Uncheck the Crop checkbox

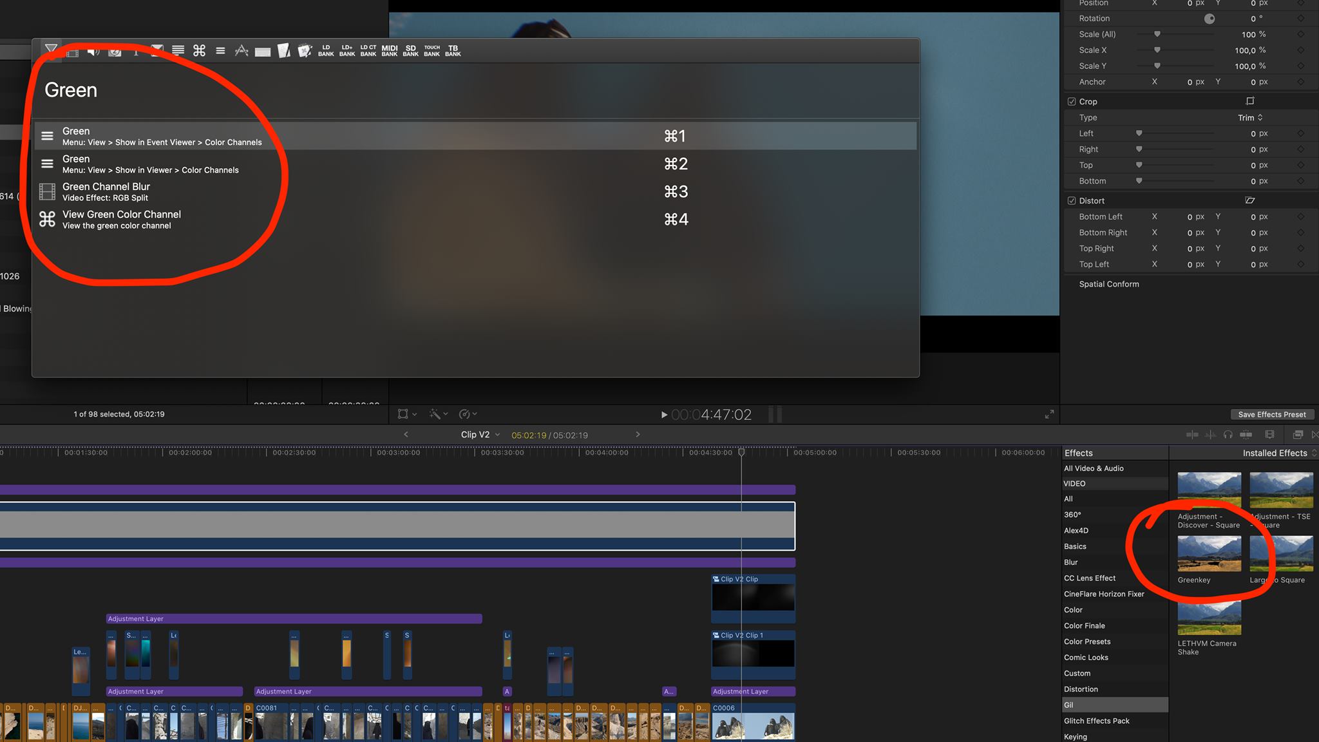[1072, 102]
